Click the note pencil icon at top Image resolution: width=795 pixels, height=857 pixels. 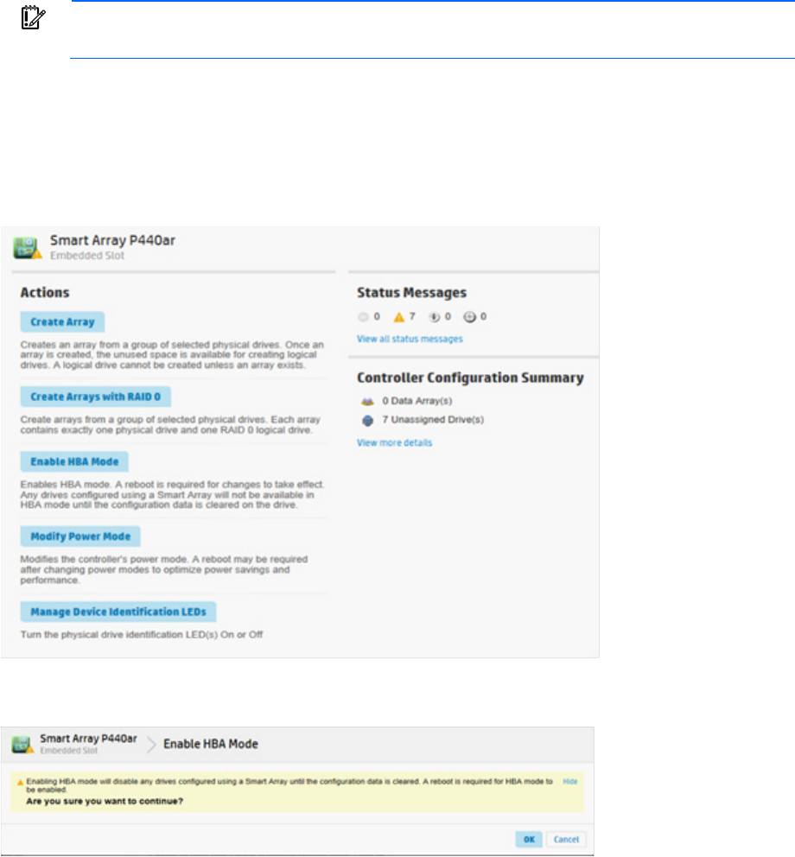click(33, 17)
